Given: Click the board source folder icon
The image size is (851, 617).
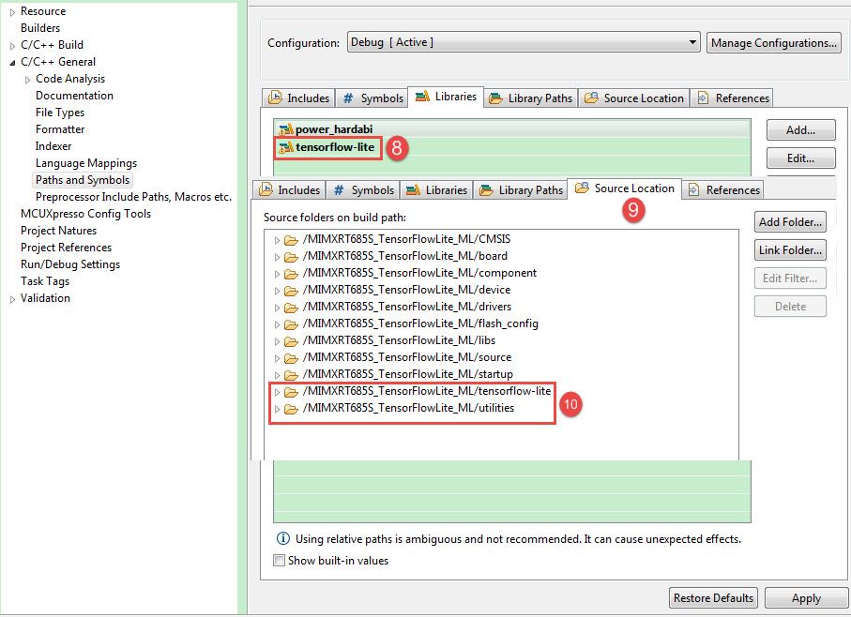Looking at the screenshot, I should (x=292, y=256).
